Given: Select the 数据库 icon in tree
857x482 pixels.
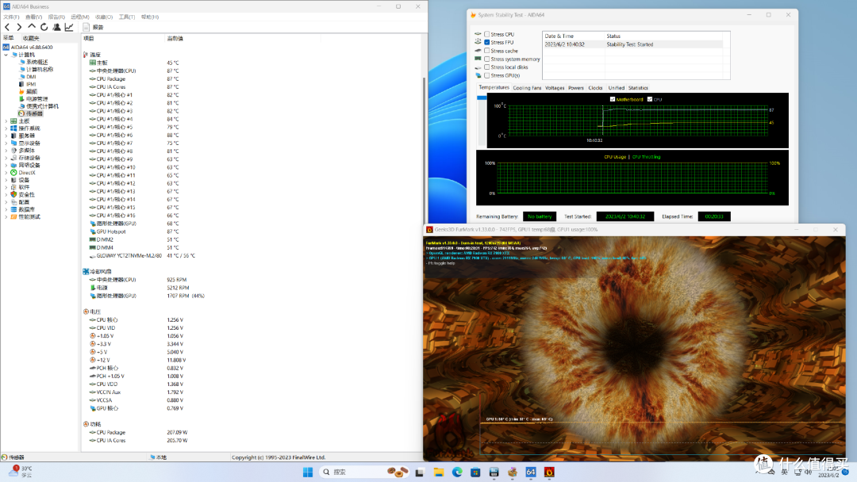Looking at the screenshot, I should 13,209.
